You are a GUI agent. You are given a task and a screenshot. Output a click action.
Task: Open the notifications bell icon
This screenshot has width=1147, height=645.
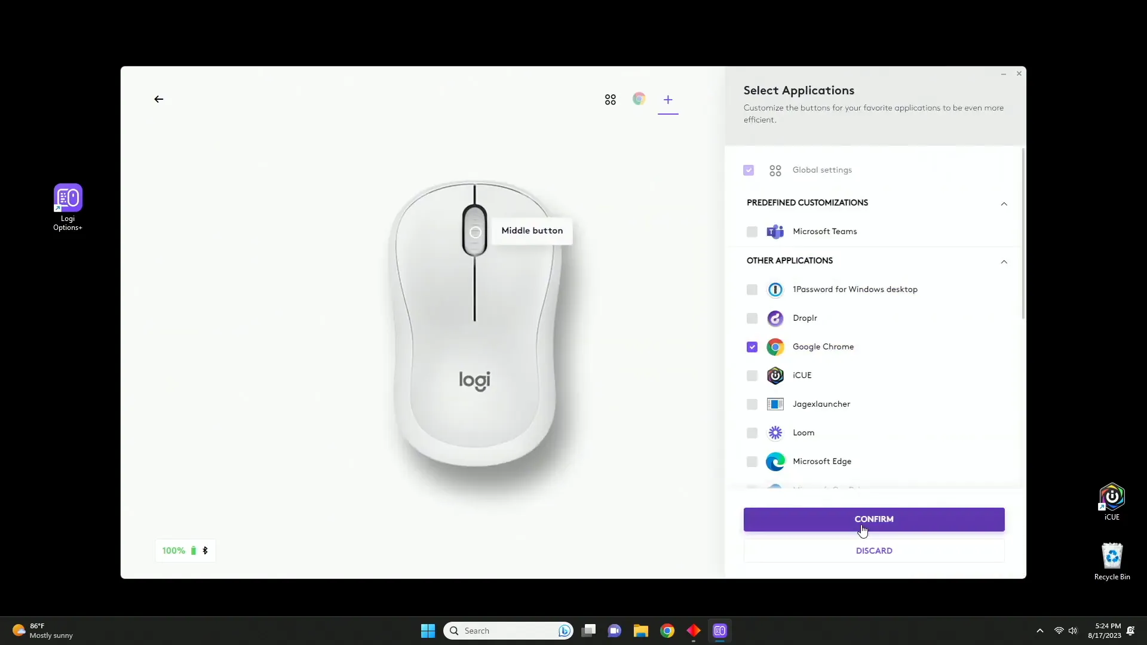click(1130, 631)
